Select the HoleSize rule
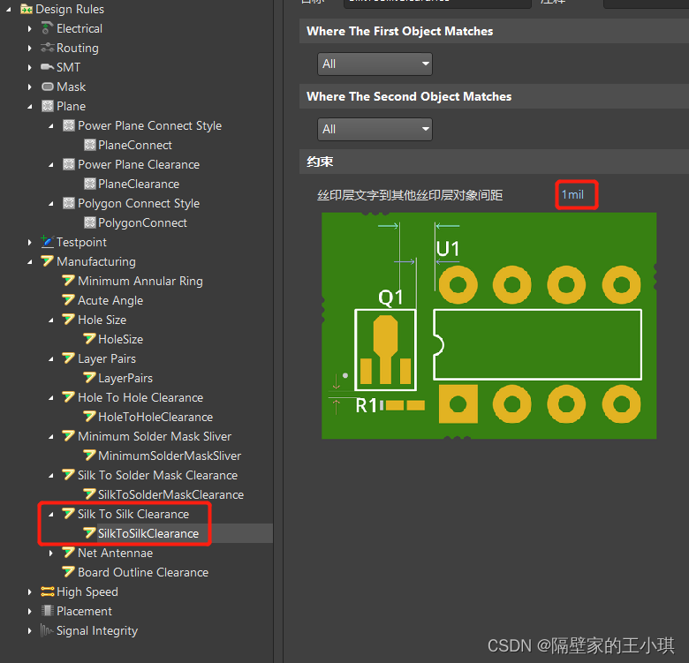This screenshot has height=663, width=689. 120,339
